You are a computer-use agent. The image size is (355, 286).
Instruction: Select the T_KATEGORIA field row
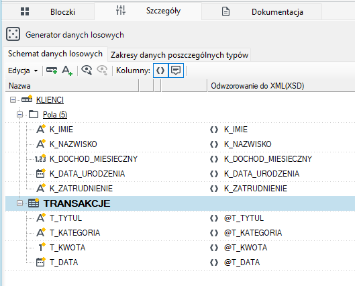(x=181, y=232)
